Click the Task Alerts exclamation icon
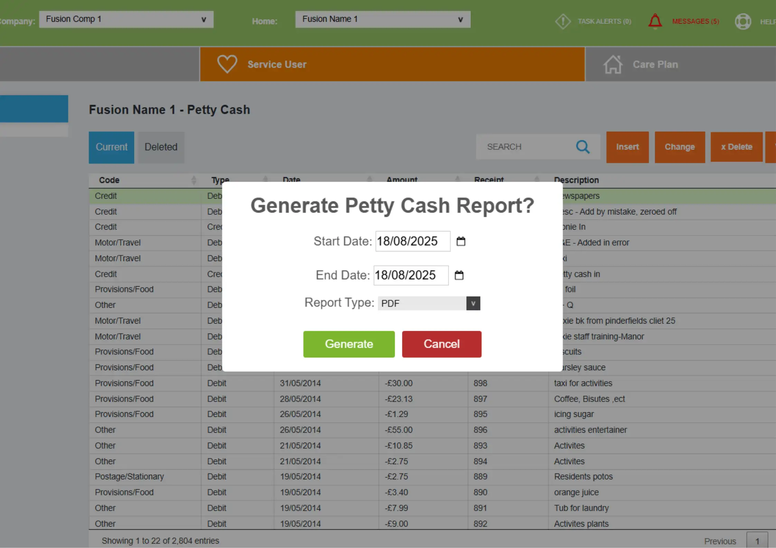The width and height of the screenshot is (776, 548). [x=562, y=21]
